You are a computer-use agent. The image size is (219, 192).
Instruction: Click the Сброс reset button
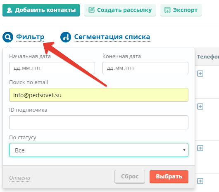(x=130, y=176)
